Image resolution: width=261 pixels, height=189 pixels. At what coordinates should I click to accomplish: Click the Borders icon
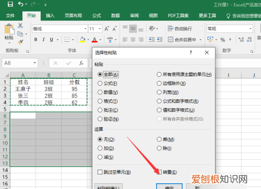[67, 40]
